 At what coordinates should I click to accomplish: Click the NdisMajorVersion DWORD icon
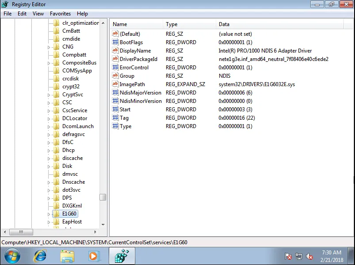[115, 92]
